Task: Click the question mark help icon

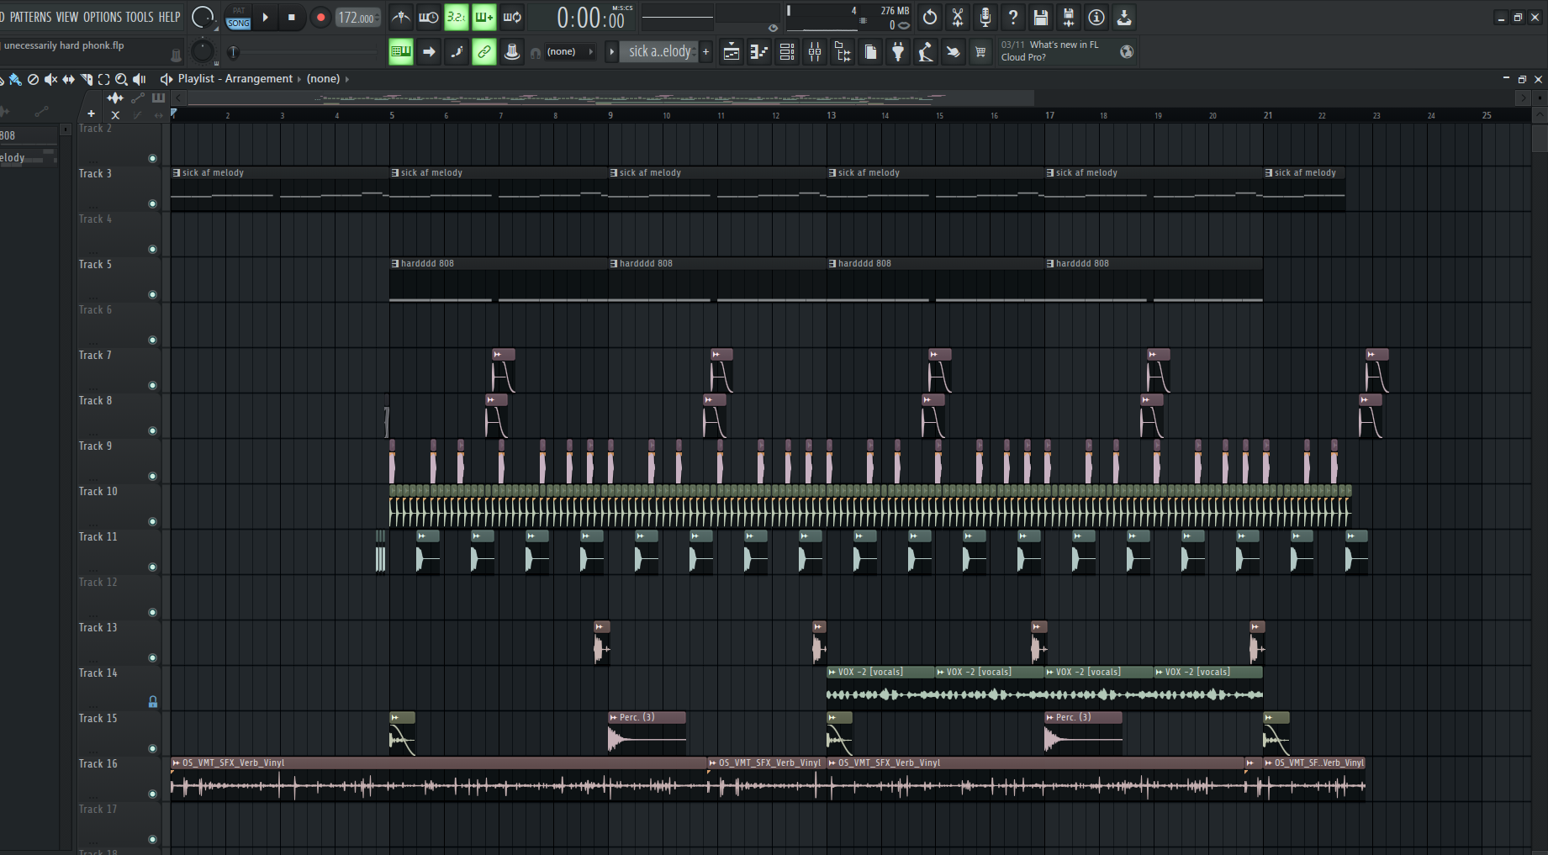Action: (1013, 17)
